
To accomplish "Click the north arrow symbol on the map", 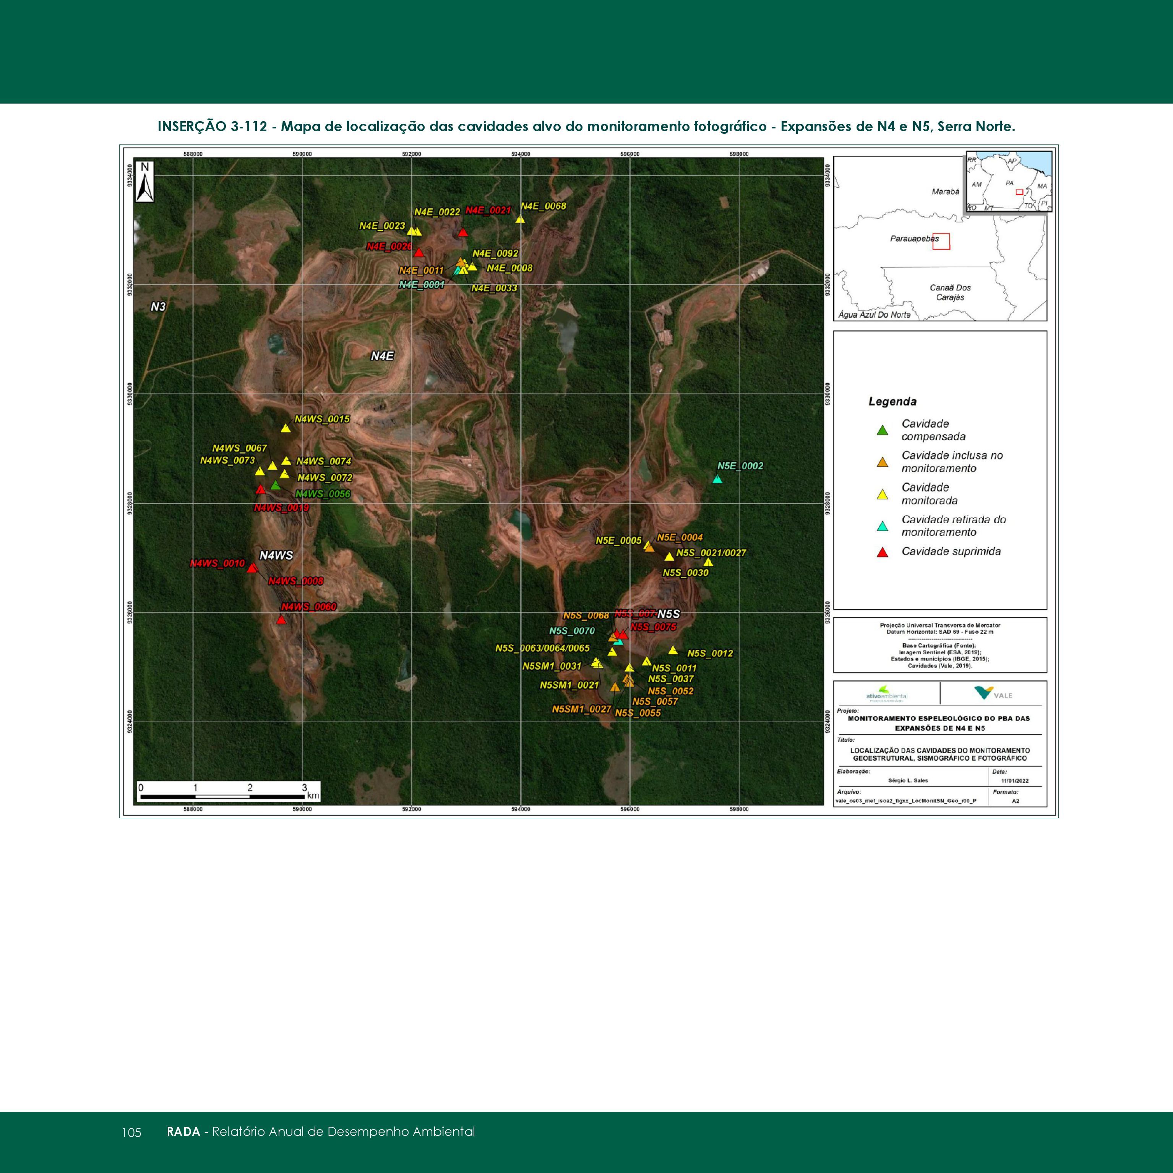I will (144, 182).
